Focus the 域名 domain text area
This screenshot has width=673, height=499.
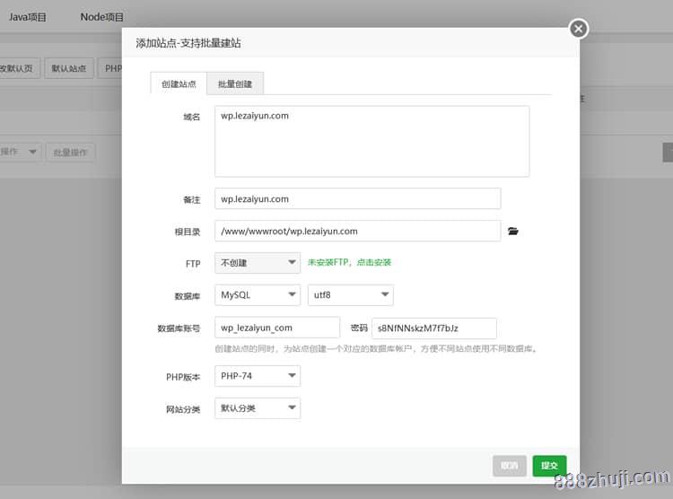pos(371,141)
